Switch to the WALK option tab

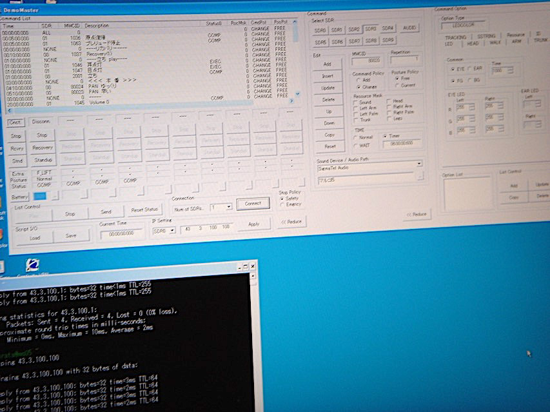coord(495,43)
